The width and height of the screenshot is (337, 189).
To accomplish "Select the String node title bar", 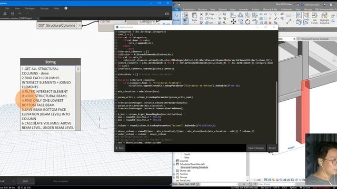I will 51,62.
